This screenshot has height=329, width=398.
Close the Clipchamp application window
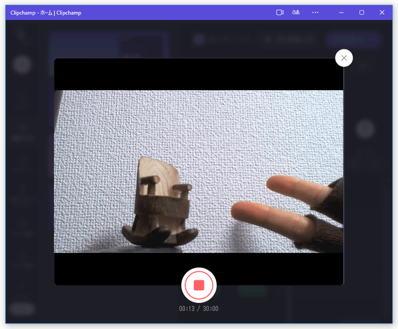pos(382,13)
